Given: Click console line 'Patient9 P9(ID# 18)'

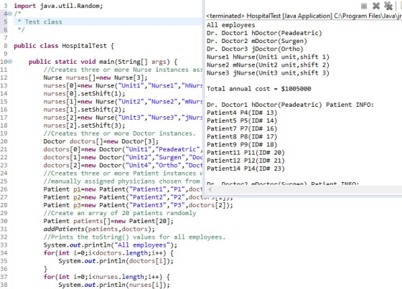Looking at the screenshot, I should tap(242, 145).
